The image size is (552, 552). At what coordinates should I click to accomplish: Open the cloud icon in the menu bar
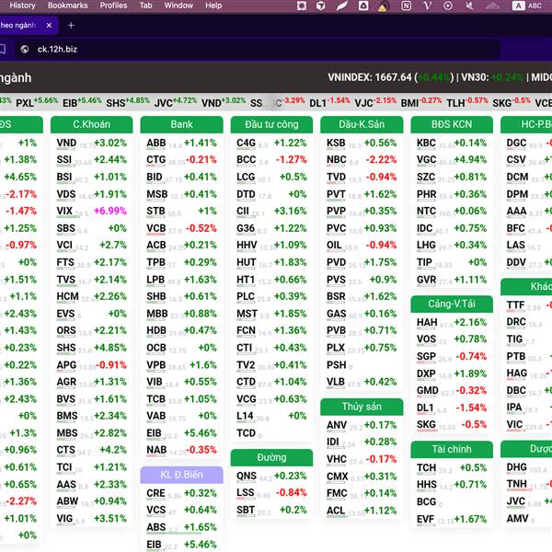pyautogui.click(x=492, y=6)
